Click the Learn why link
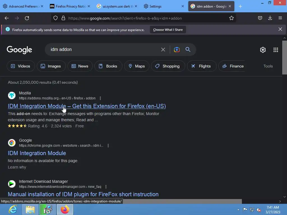This screenshot has height=215, width=287. (x=17, y=167)
